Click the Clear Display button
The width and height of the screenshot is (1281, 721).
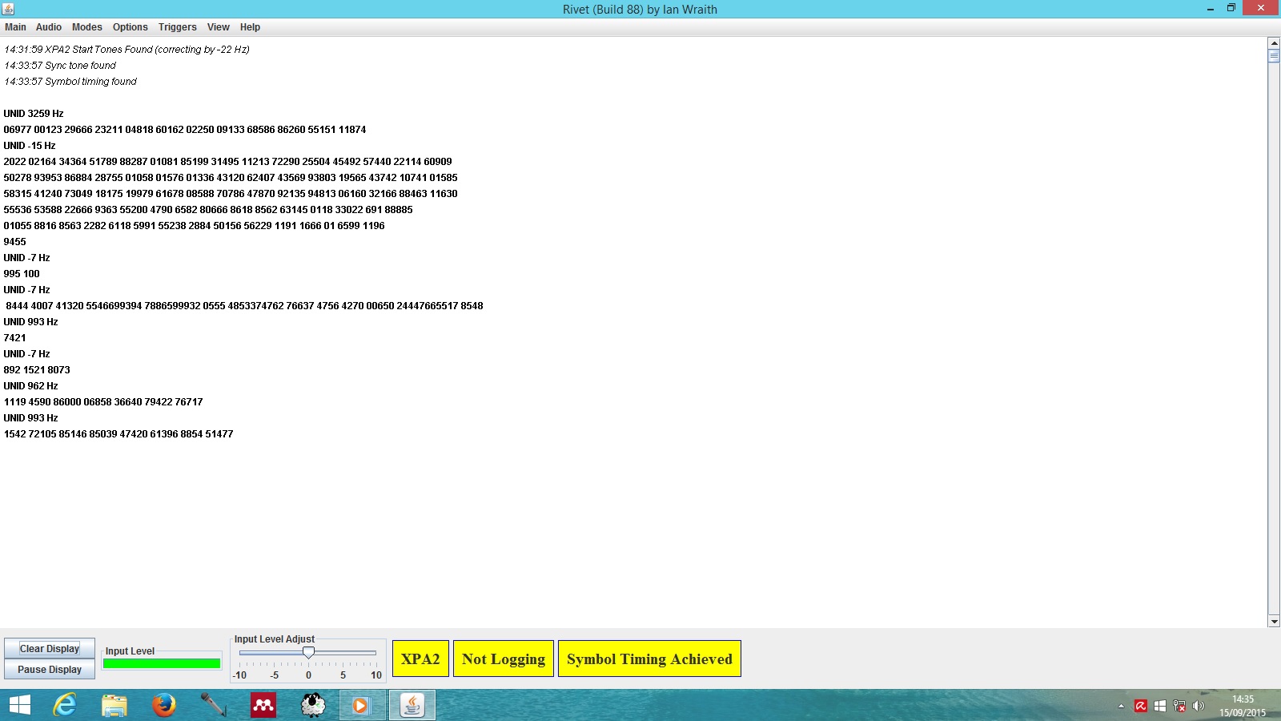point(50,649)
